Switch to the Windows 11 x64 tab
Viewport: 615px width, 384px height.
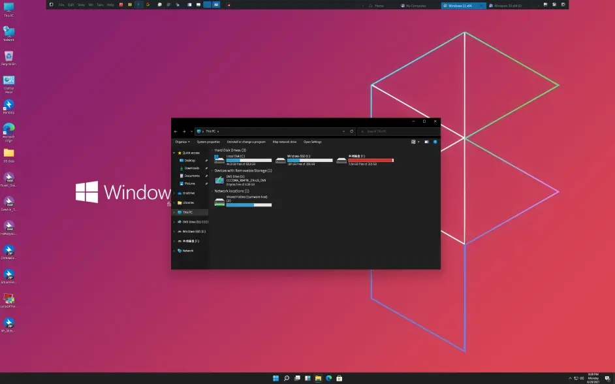point(464,6)
